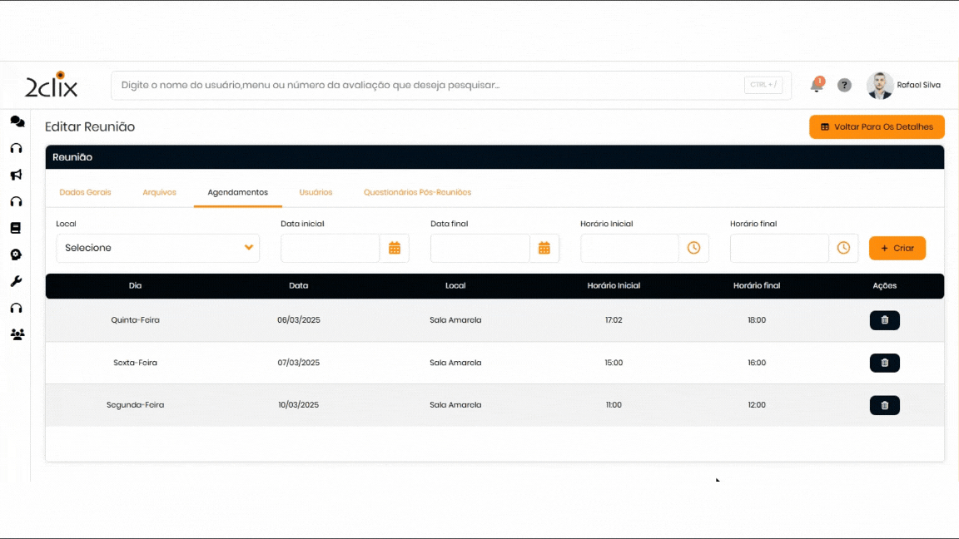Viewport: 959px width, 539px height.
Task: Open calendar picker for Data inicial
Action: pyautogui.click(x=395, y=248)
